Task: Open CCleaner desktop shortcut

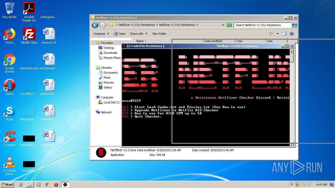Action: coord(9,138)
